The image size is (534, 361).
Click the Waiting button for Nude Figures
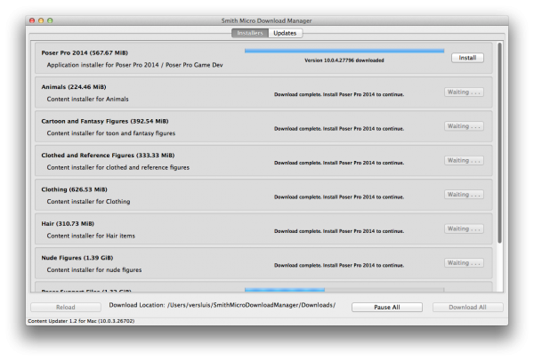[464, 263]
